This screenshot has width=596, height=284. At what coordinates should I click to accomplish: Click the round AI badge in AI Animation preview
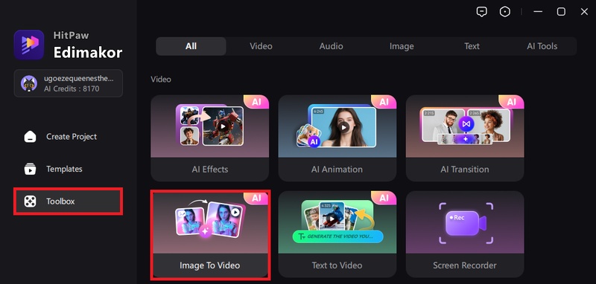(314, 142)
